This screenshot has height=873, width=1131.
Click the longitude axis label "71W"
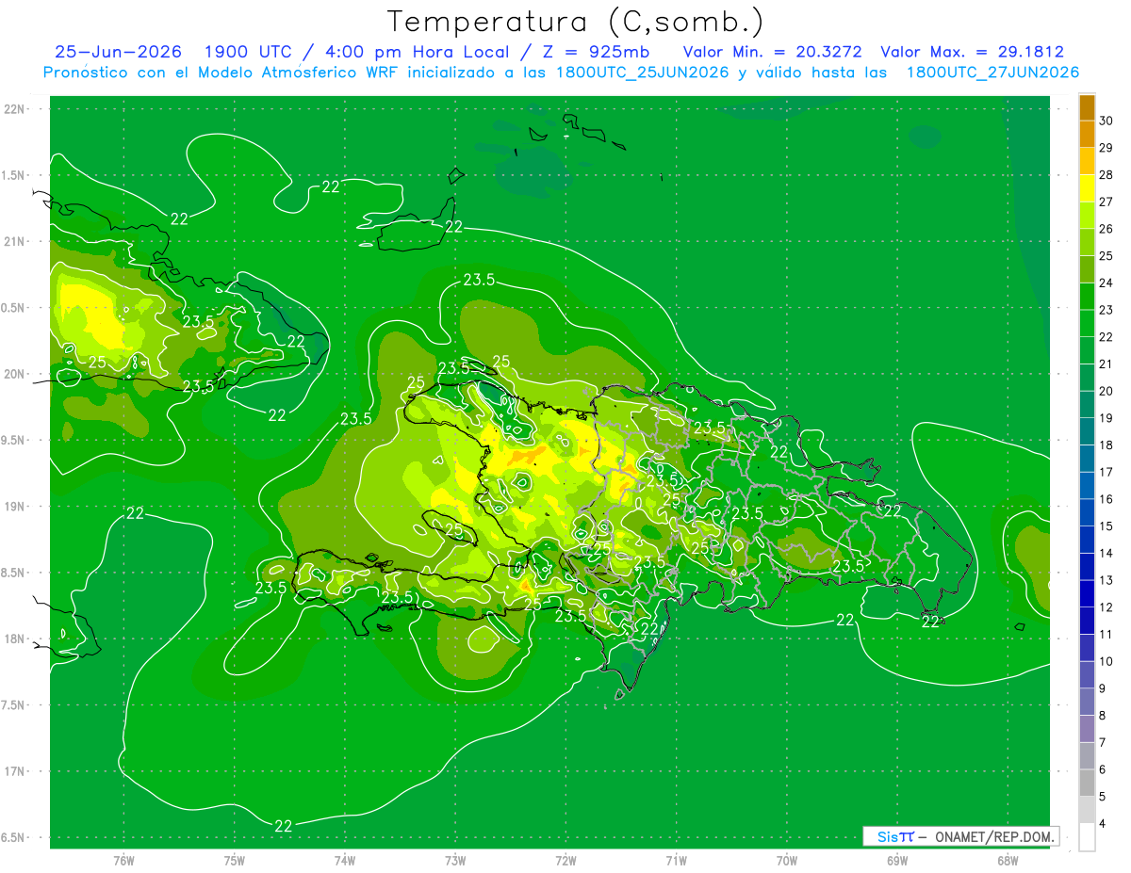pos(676,860)
